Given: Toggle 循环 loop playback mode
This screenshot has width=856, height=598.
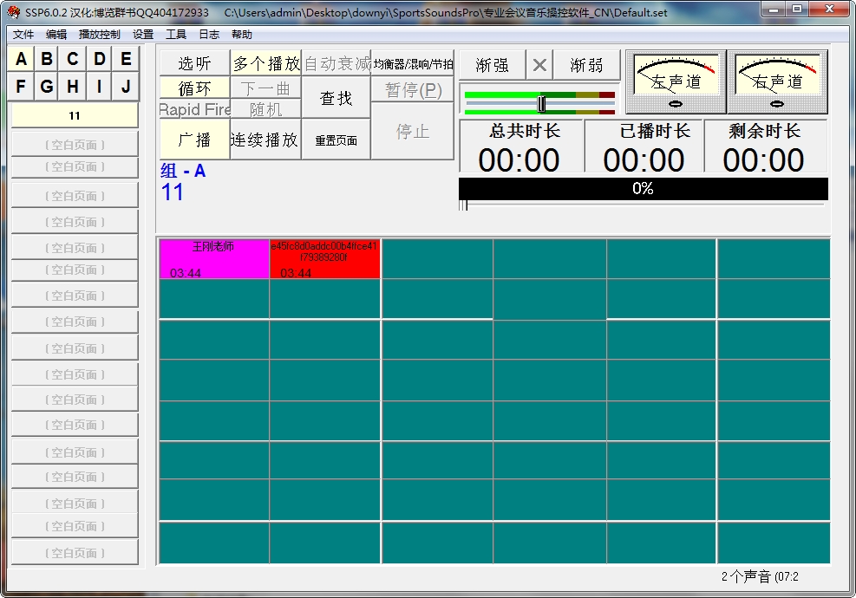Looking at the screenshot, I should point(193,88).
